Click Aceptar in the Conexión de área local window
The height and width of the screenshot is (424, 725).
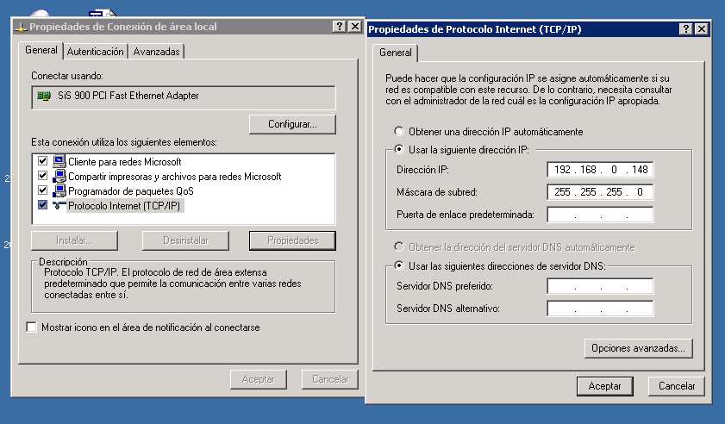[258, 379]
